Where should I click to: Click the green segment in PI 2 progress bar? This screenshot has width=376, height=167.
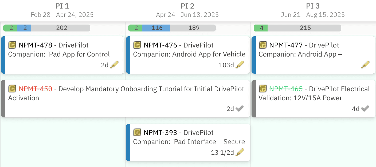pos(135,28)
